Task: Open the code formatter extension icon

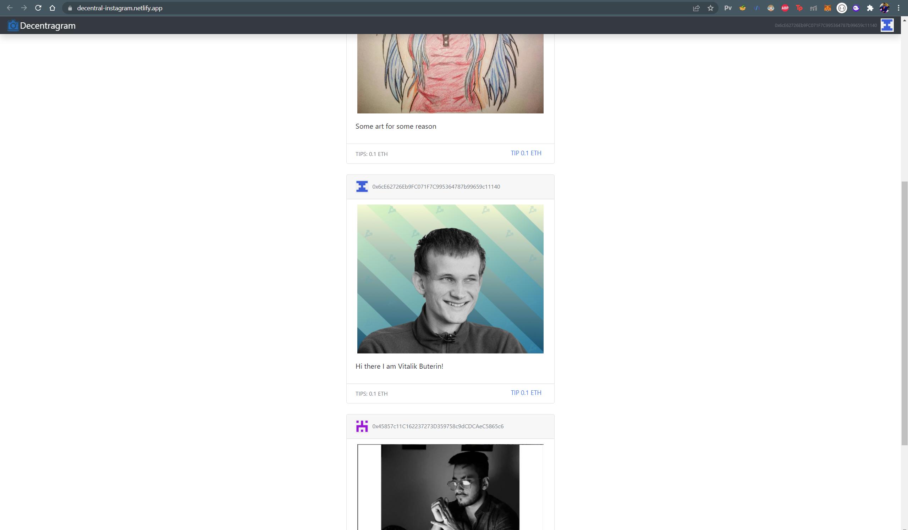Action: coord(756,7)
